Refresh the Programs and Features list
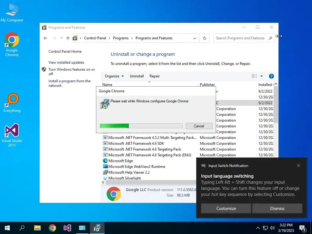This screenshot has width=312, height=234. (x=204, y=38)
